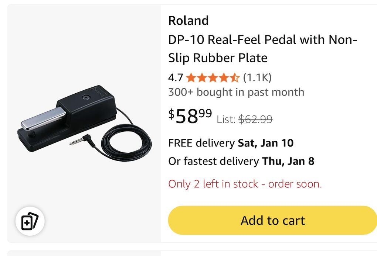Click the 'List:' label
The image size is (377, 256).
[226, 119]
